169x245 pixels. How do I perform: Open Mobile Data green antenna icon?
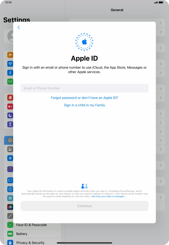click(x=10, y=81)
